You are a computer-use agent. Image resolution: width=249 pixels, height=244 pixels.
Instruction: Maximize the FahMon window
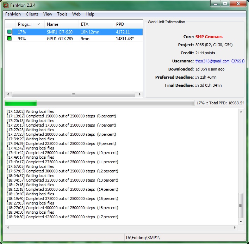[x=225, y=4]
